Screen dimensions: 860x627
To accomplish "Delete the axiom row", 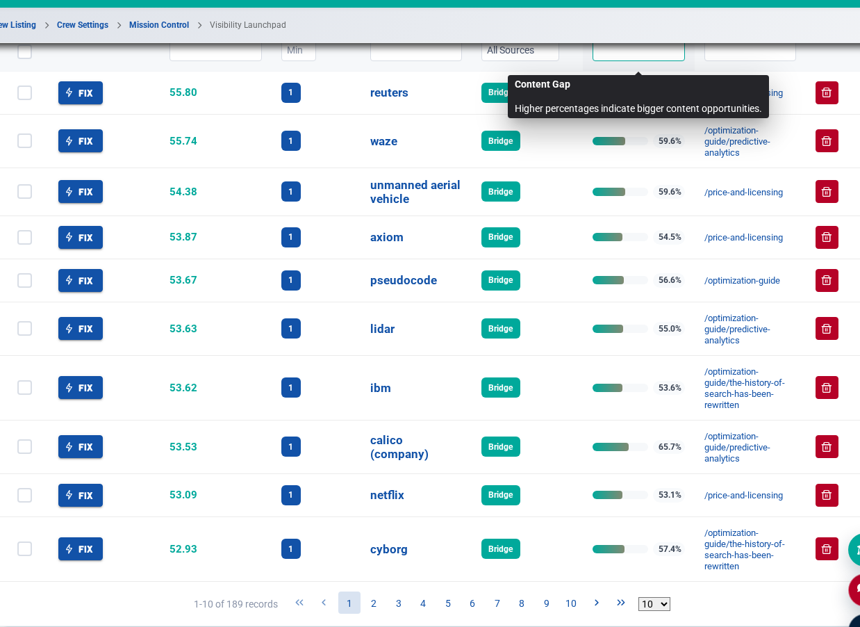I will click(x=827, y=237).
